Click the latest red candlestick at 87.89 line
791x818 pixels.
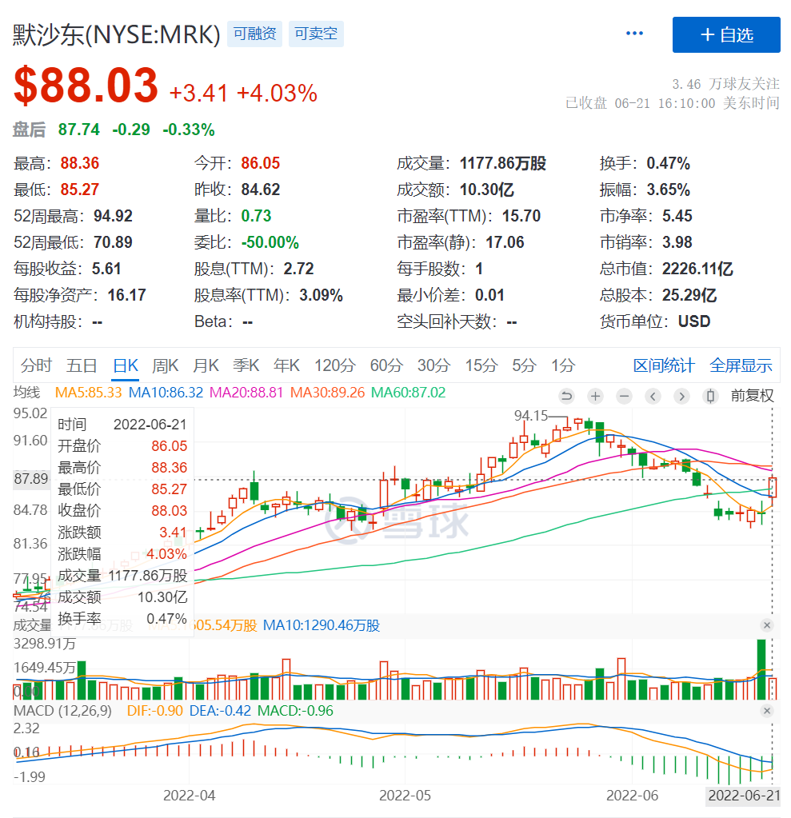coord(773,487)
